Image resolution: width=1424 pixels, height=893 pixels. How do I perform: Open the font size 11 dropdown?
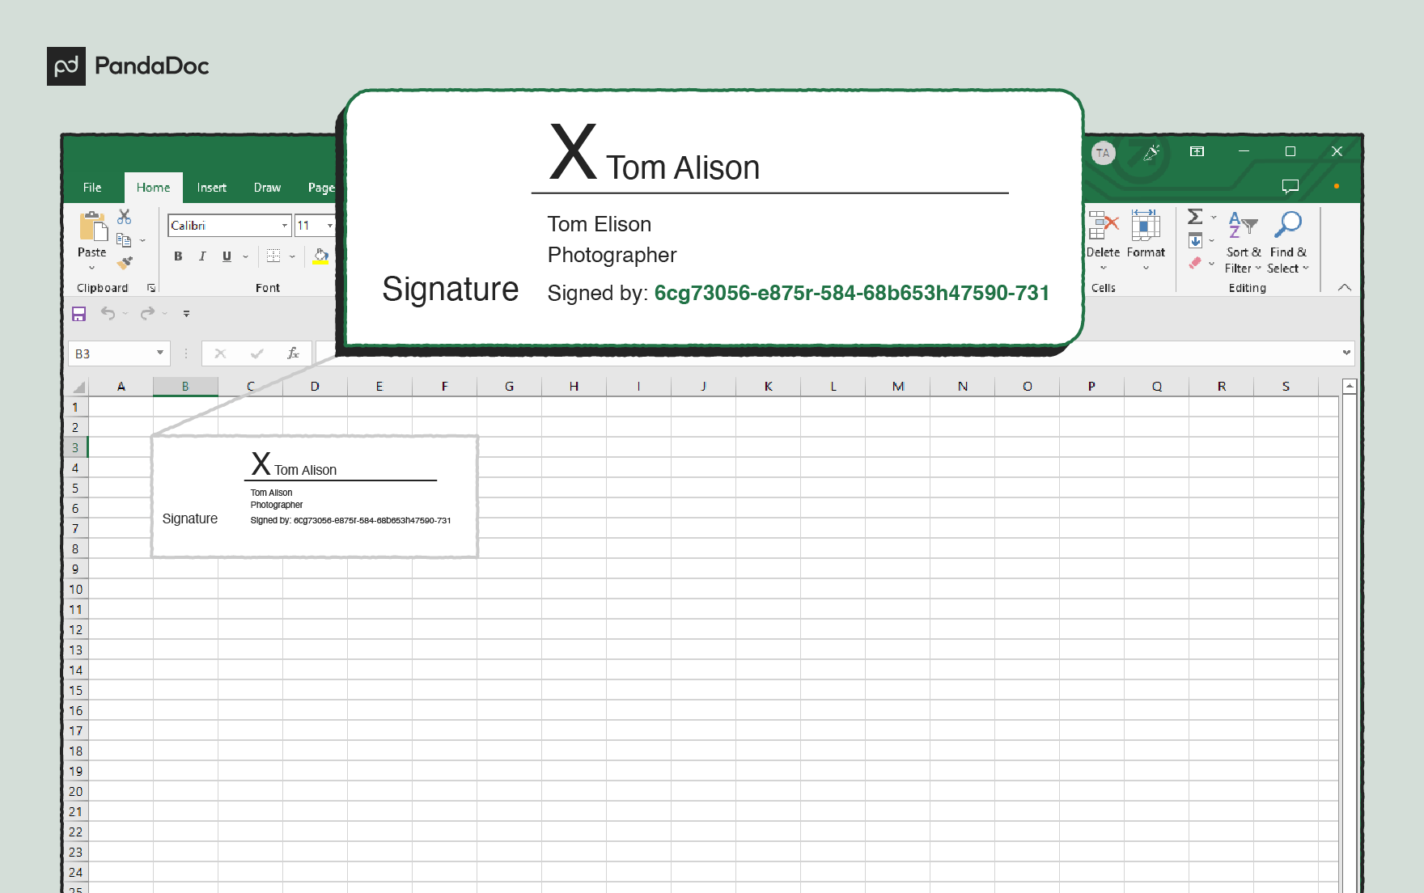pos(330,225)
